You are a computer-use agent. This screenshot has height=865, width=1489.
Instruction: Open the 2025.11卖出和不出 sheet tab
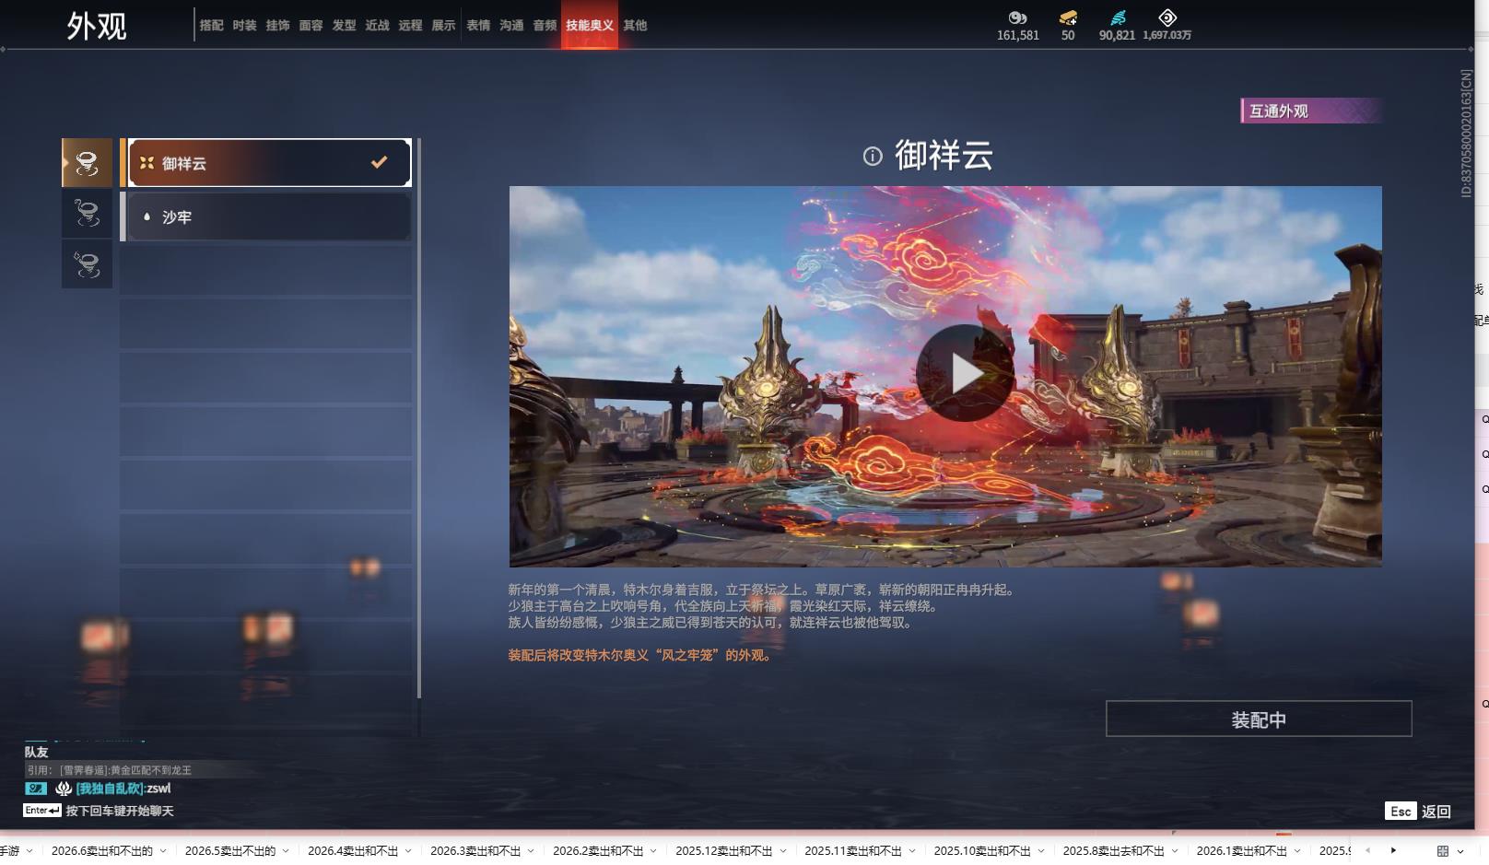pyautogui.click(x=853, y=851)
